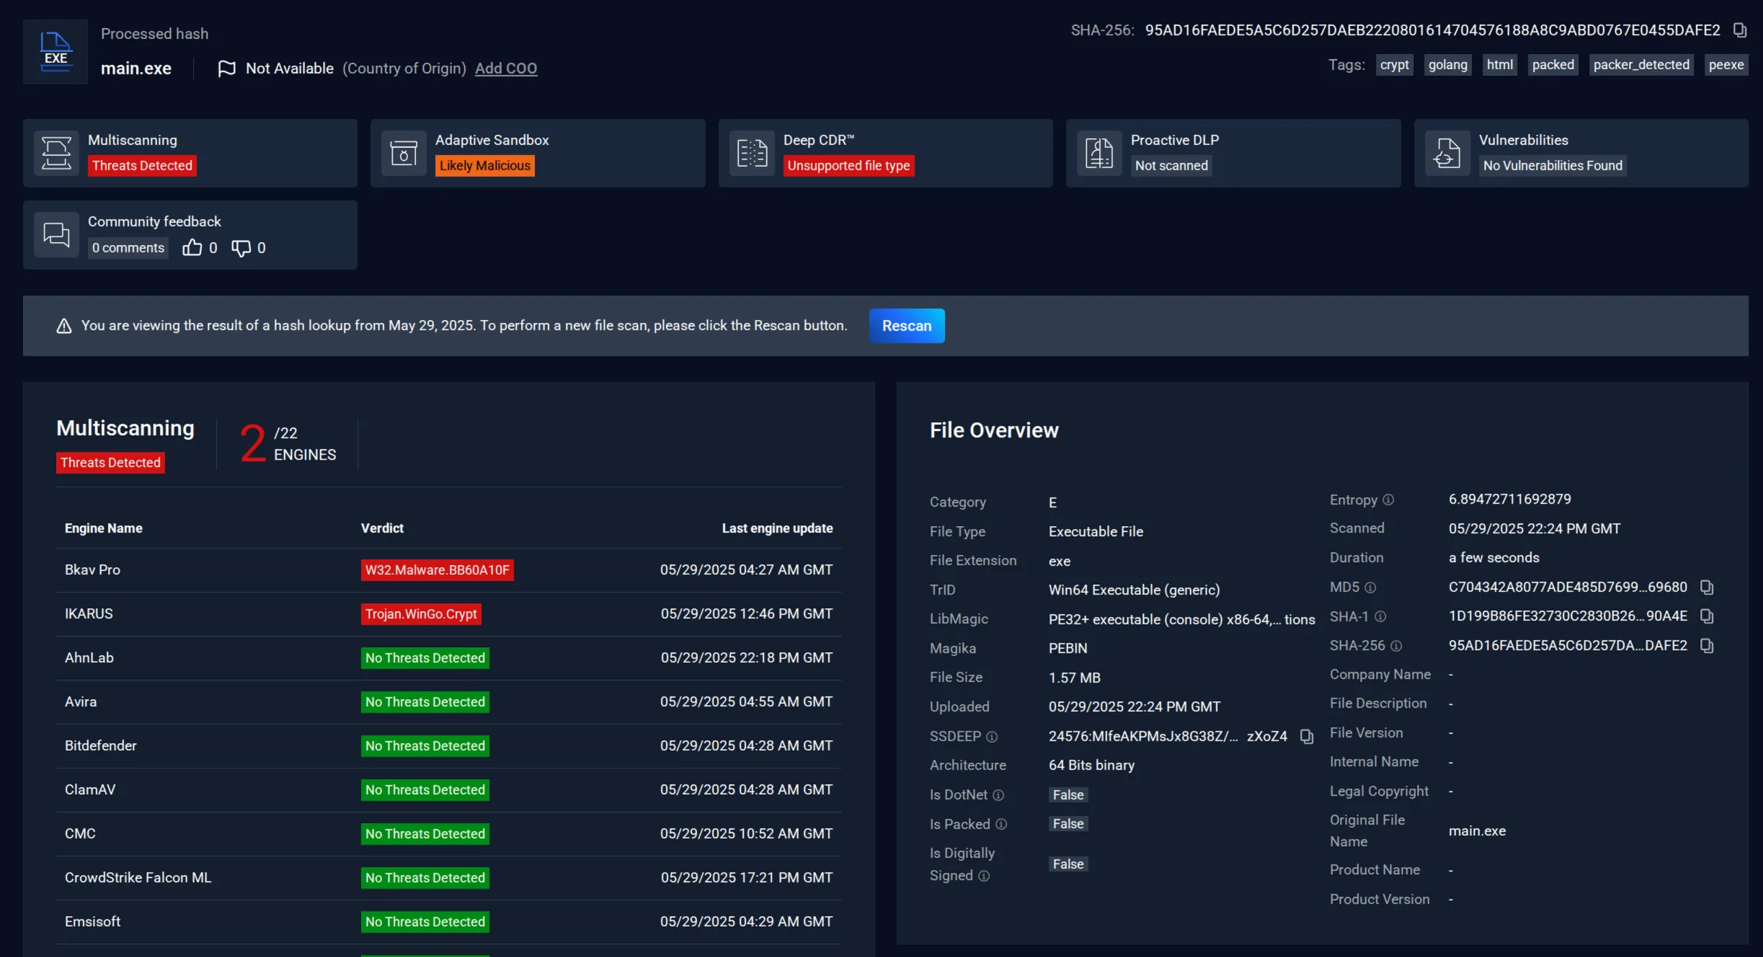1763x957 pixels.
Task: Show info tooltip for SSDEEP
Action: 992,736
